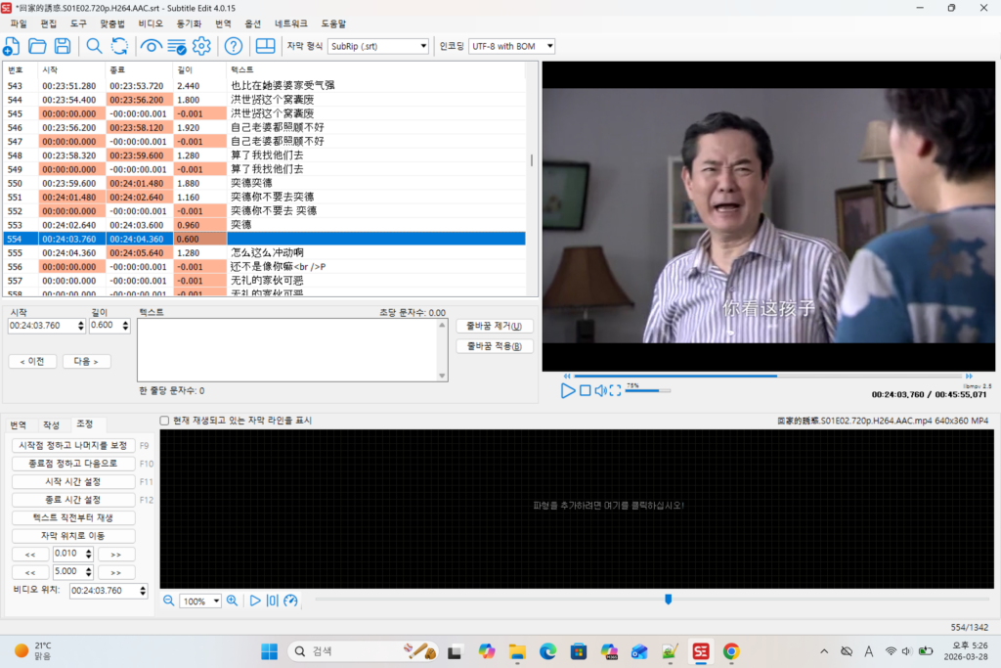Open the 동기화 menu

coord(190,23)
